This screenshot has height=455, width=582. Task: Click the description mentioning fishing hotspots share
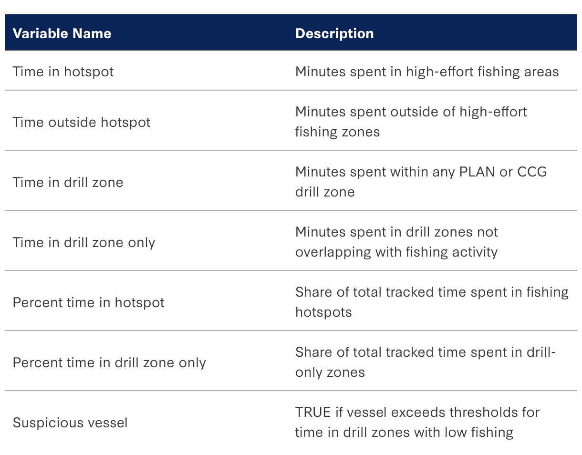pos(432,302)
